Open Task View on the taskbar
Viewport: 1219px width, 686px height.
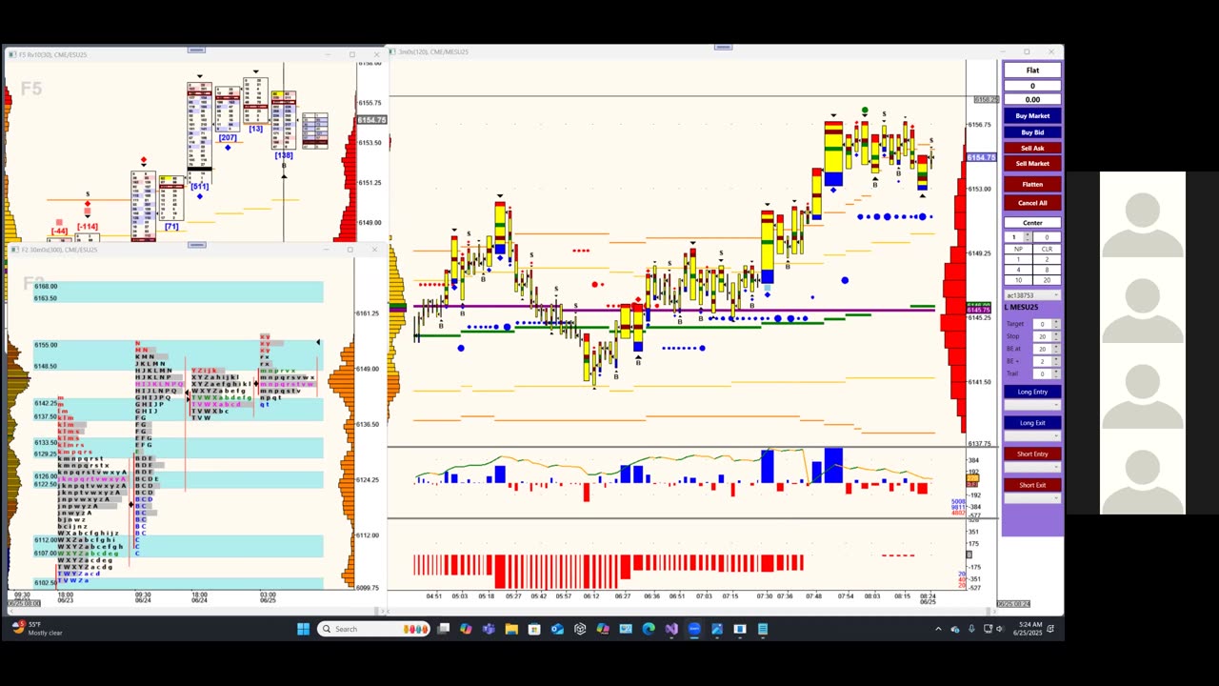tap(443, 629)
